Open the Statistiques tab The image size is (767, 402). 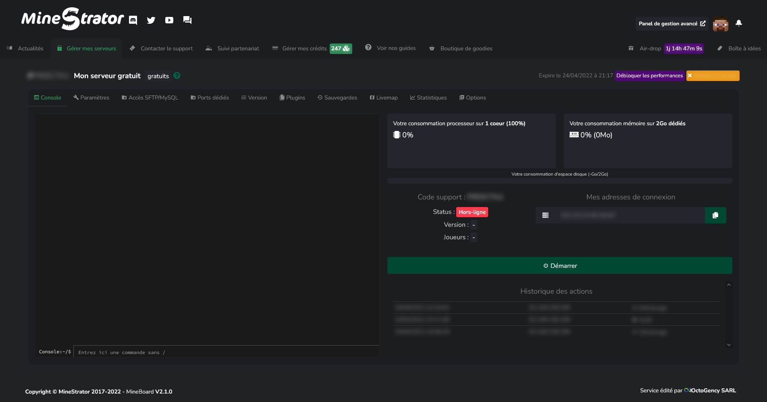click(428, 97)
